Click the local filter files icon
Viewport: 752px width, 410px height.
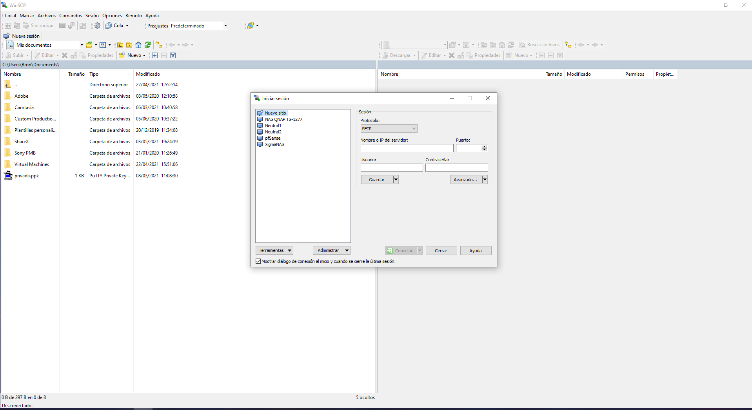click(x=103, y=45)
